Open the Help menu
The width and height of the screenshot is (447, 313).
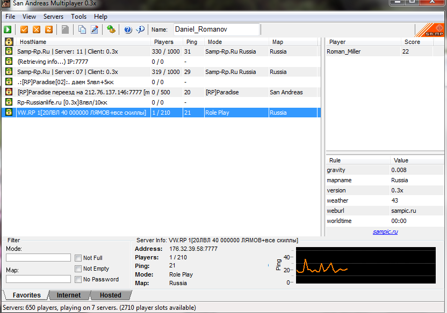[x=100, y=17]
